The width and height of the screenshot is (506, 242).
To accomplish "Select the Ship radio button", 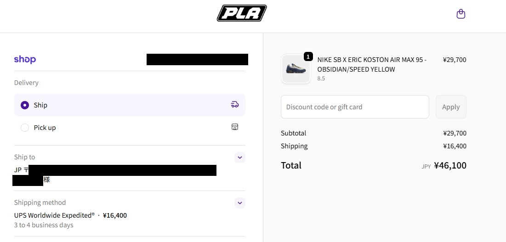I will [x=25, y=105].
